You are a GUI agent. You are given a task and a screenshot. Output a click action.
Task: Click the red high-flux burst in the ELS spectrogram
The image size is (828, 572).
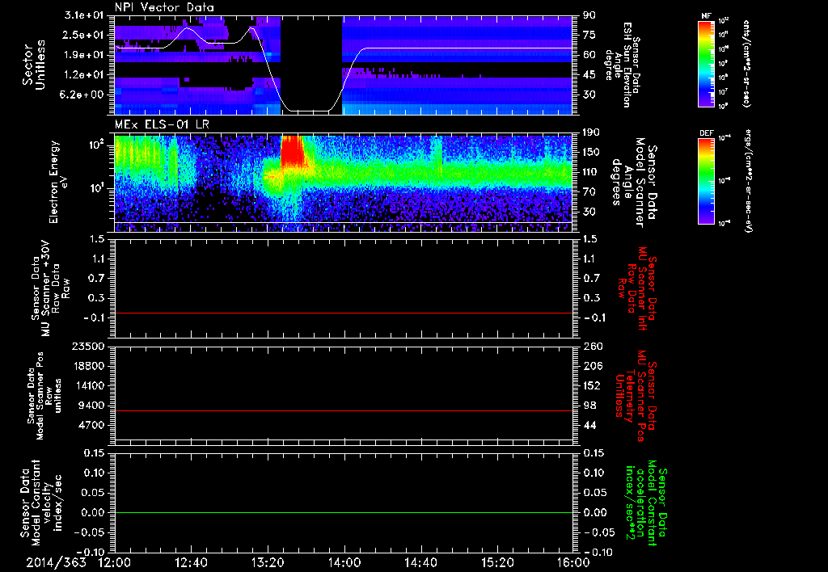tap(293, 149)
